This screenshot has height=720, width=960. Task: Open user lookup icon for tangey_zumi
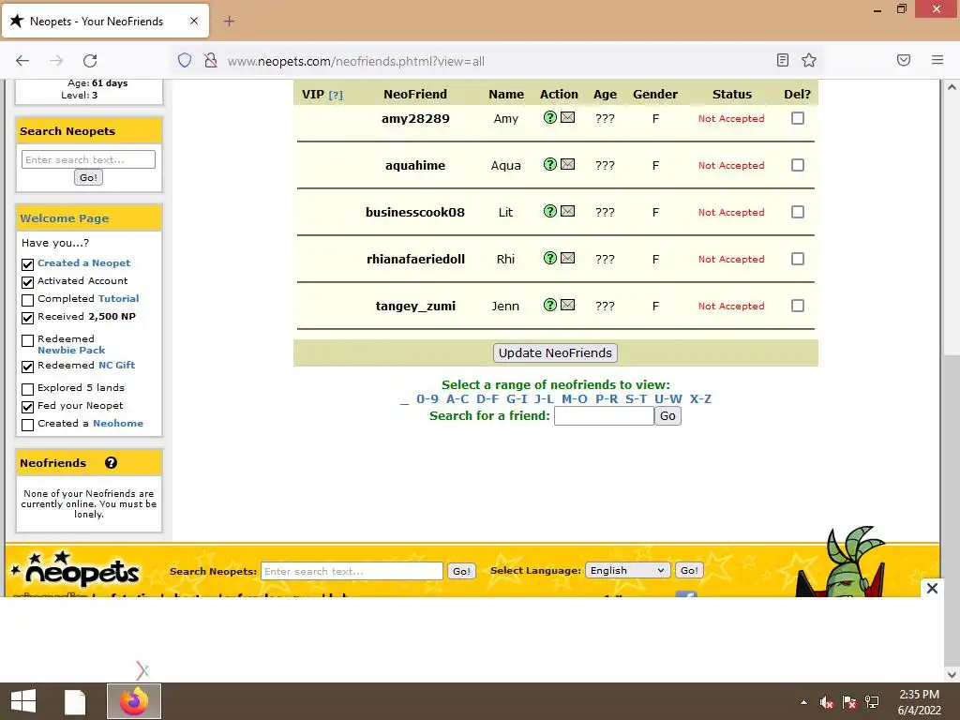(x=549, y=305)
